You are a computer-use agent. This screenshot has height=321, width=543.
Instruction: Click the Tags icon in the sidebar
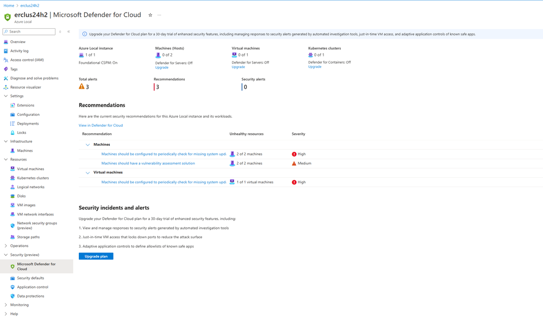coord(6,69)
